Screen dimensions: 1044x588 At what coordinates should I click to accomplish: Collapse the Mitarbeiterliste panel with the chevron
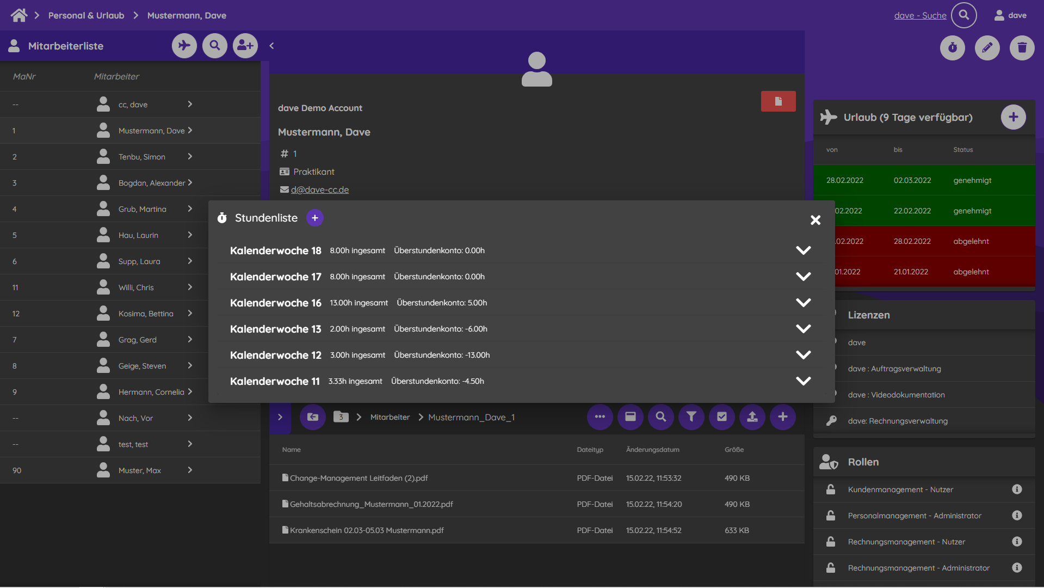[x=271, y=46]
